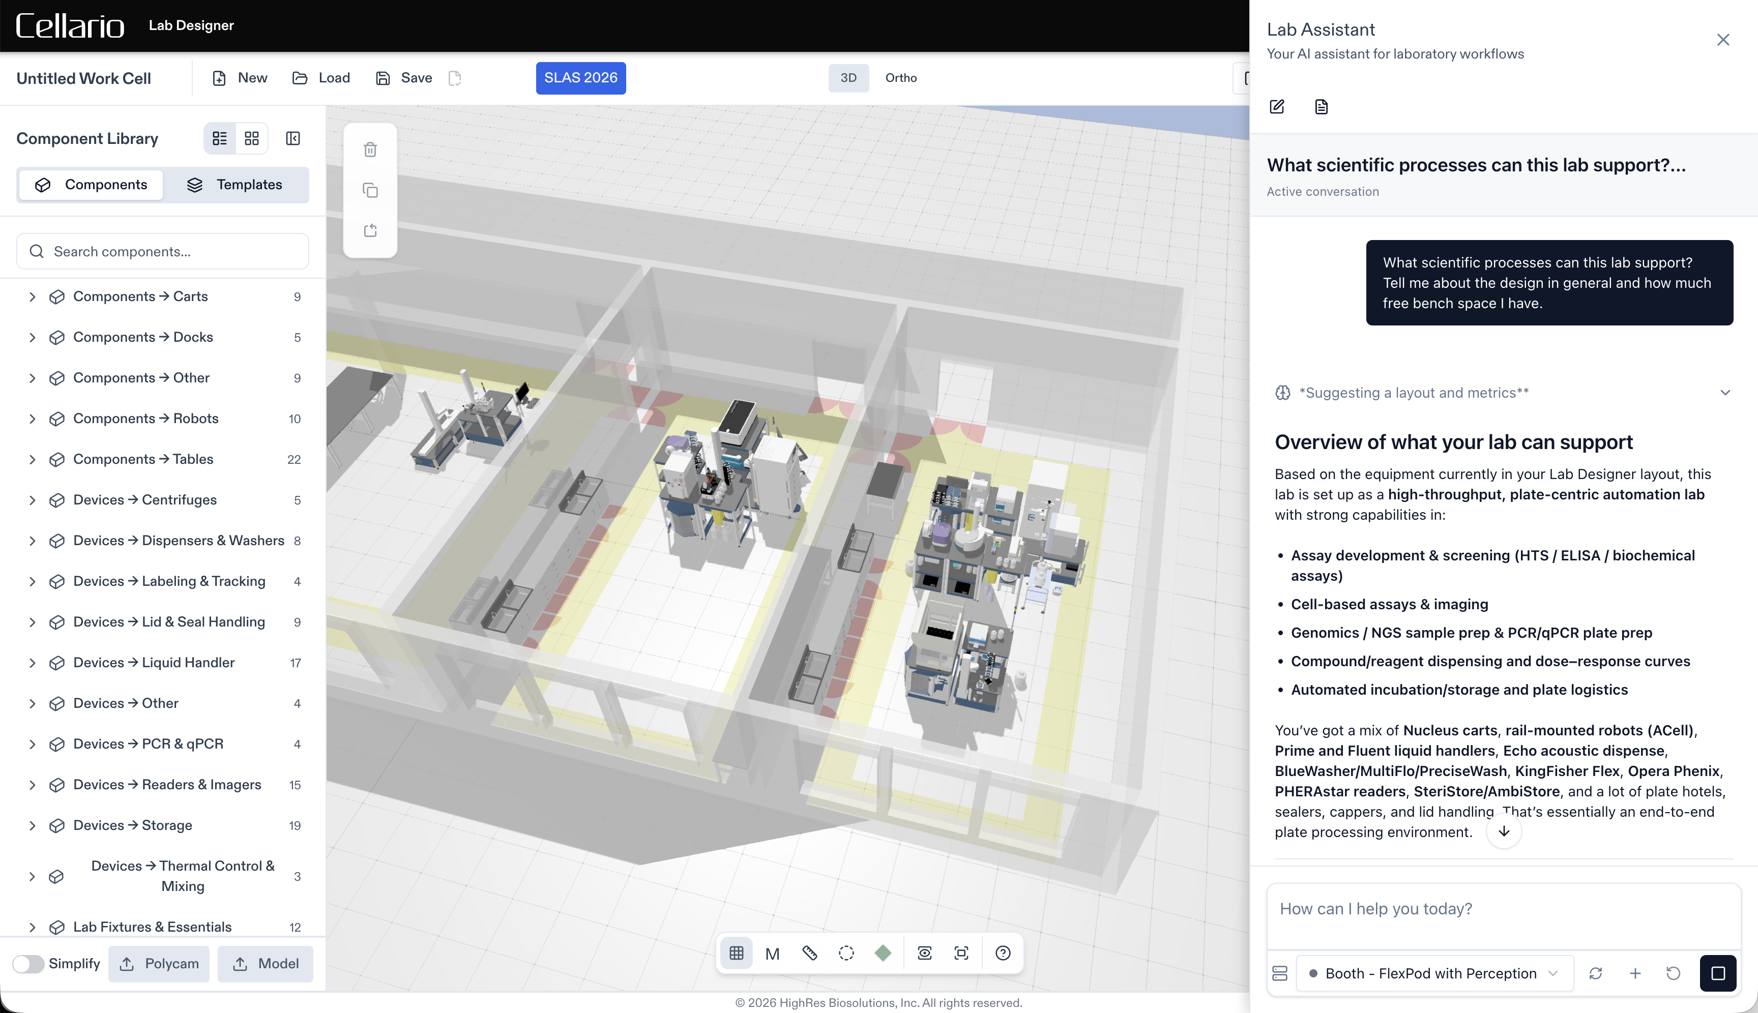The height and width of the screenshot is (1013, 1758).
Task: Switch library to grid view
Action: (252, 138)
